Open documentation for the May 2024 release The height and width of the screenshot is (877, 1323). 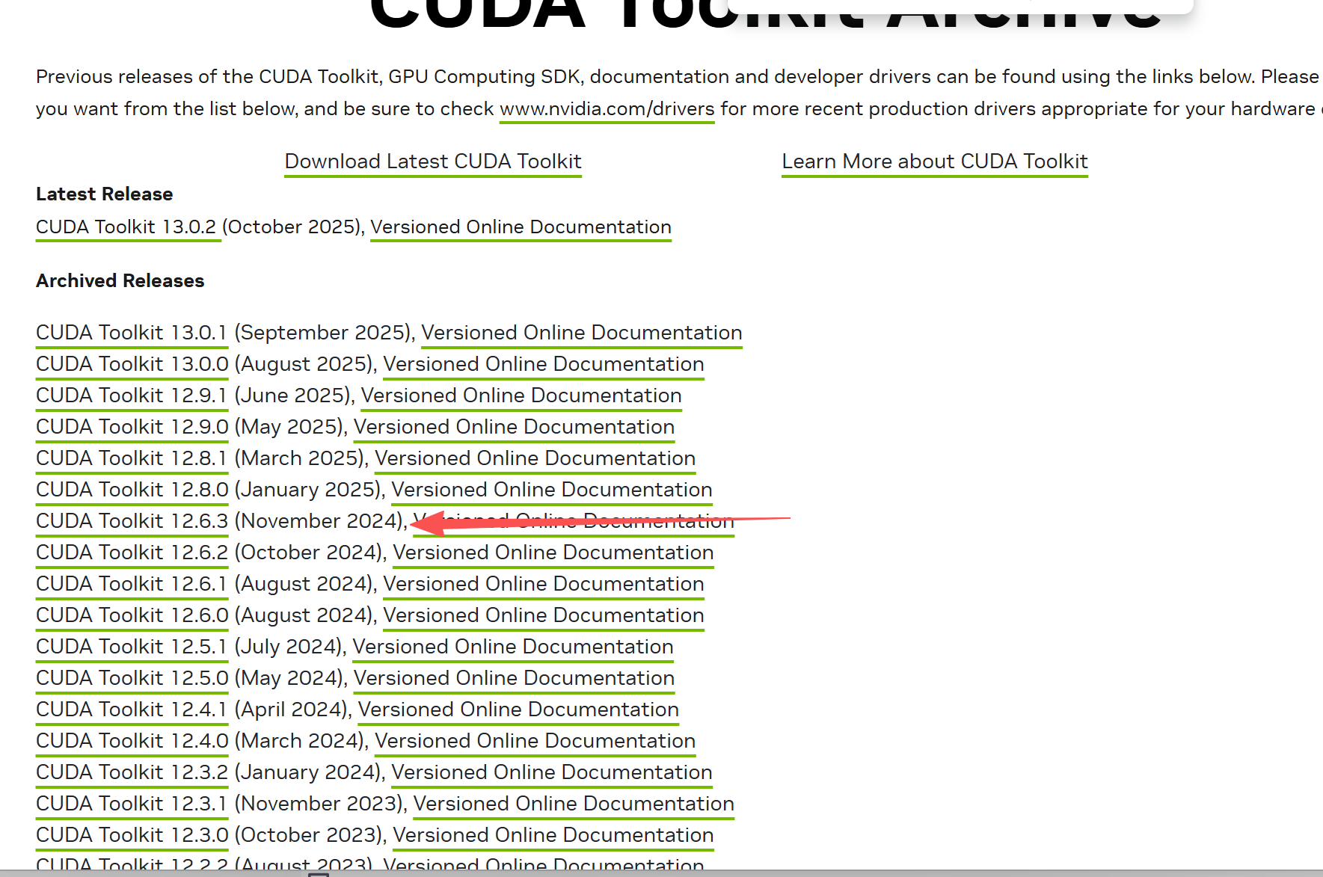pyautogui.click(x=514, y=678)
